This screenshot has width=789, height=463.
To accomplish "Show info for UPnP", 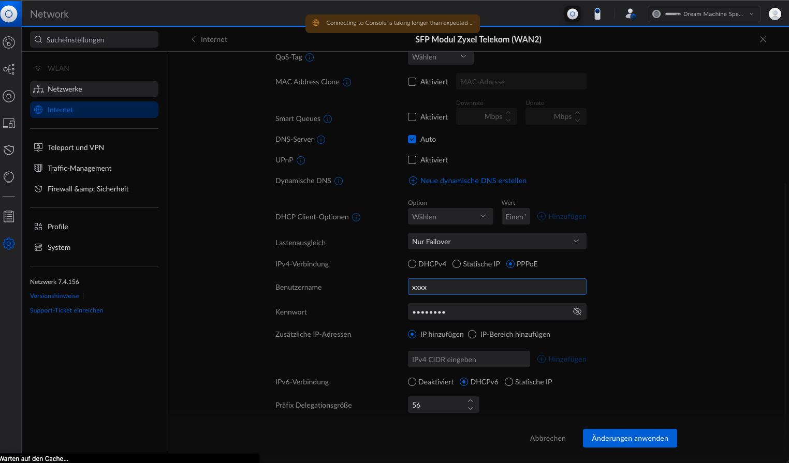I will 301,160.
